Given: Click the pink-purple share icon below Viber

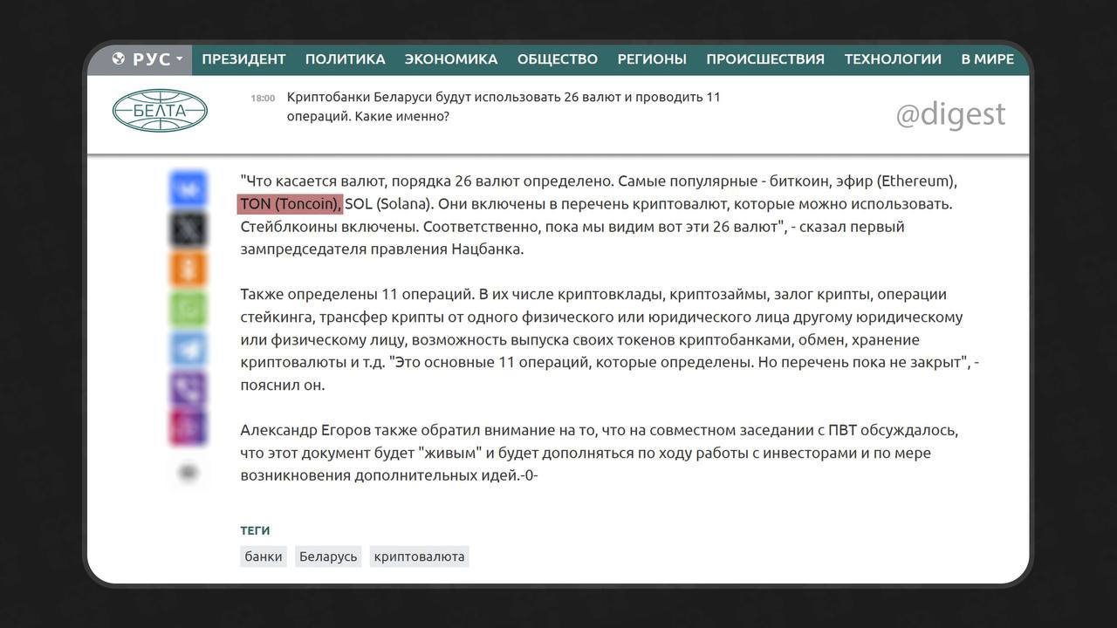Looking at the screenshot, I should coord(188,427).
